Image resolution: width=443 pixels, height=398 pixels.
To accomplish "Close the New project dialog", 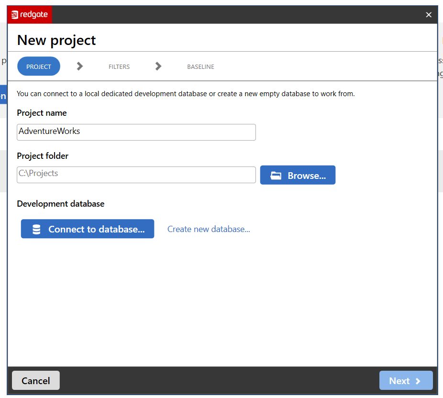I will pos(429,15).
